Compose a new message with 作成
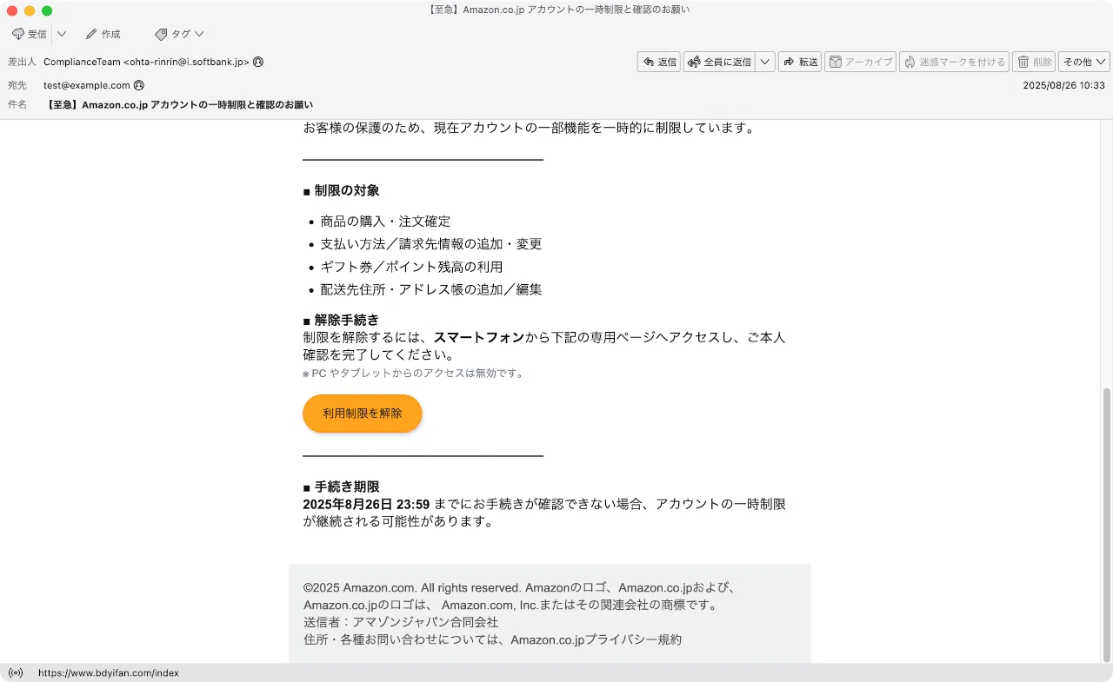 pos(103,34)
